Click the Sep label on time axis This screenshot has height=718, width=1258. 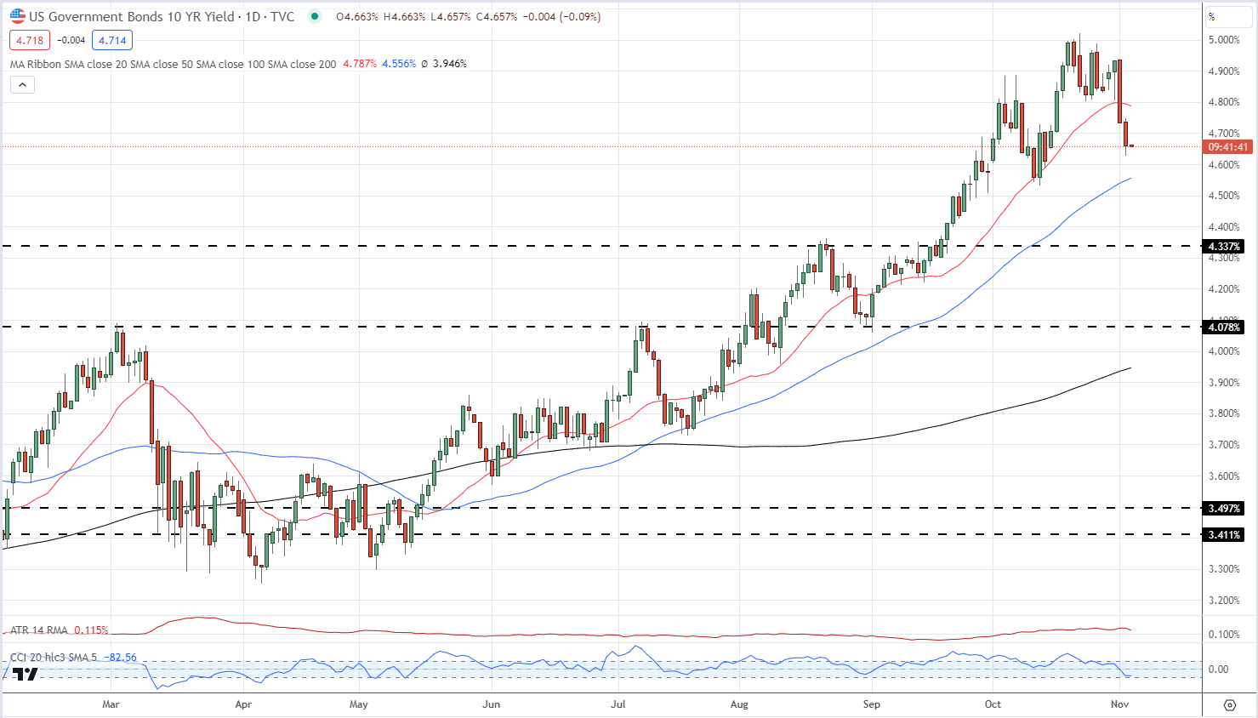coord(871,704)
